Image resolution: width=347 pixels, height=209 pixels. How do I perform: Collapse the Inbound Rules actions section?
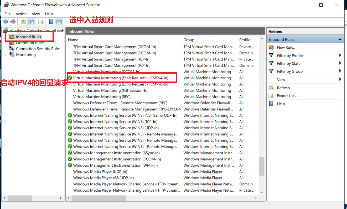click(x=340, y=39)
